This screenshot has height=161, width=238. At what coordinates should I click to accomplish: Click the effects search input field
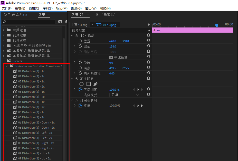28,22
